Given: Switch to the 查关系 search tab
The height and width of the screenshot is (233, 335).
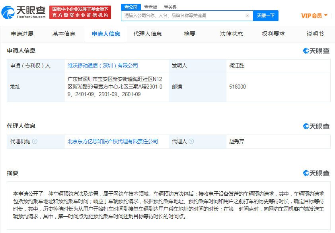Looking at the screenshot, I should 169,7.
